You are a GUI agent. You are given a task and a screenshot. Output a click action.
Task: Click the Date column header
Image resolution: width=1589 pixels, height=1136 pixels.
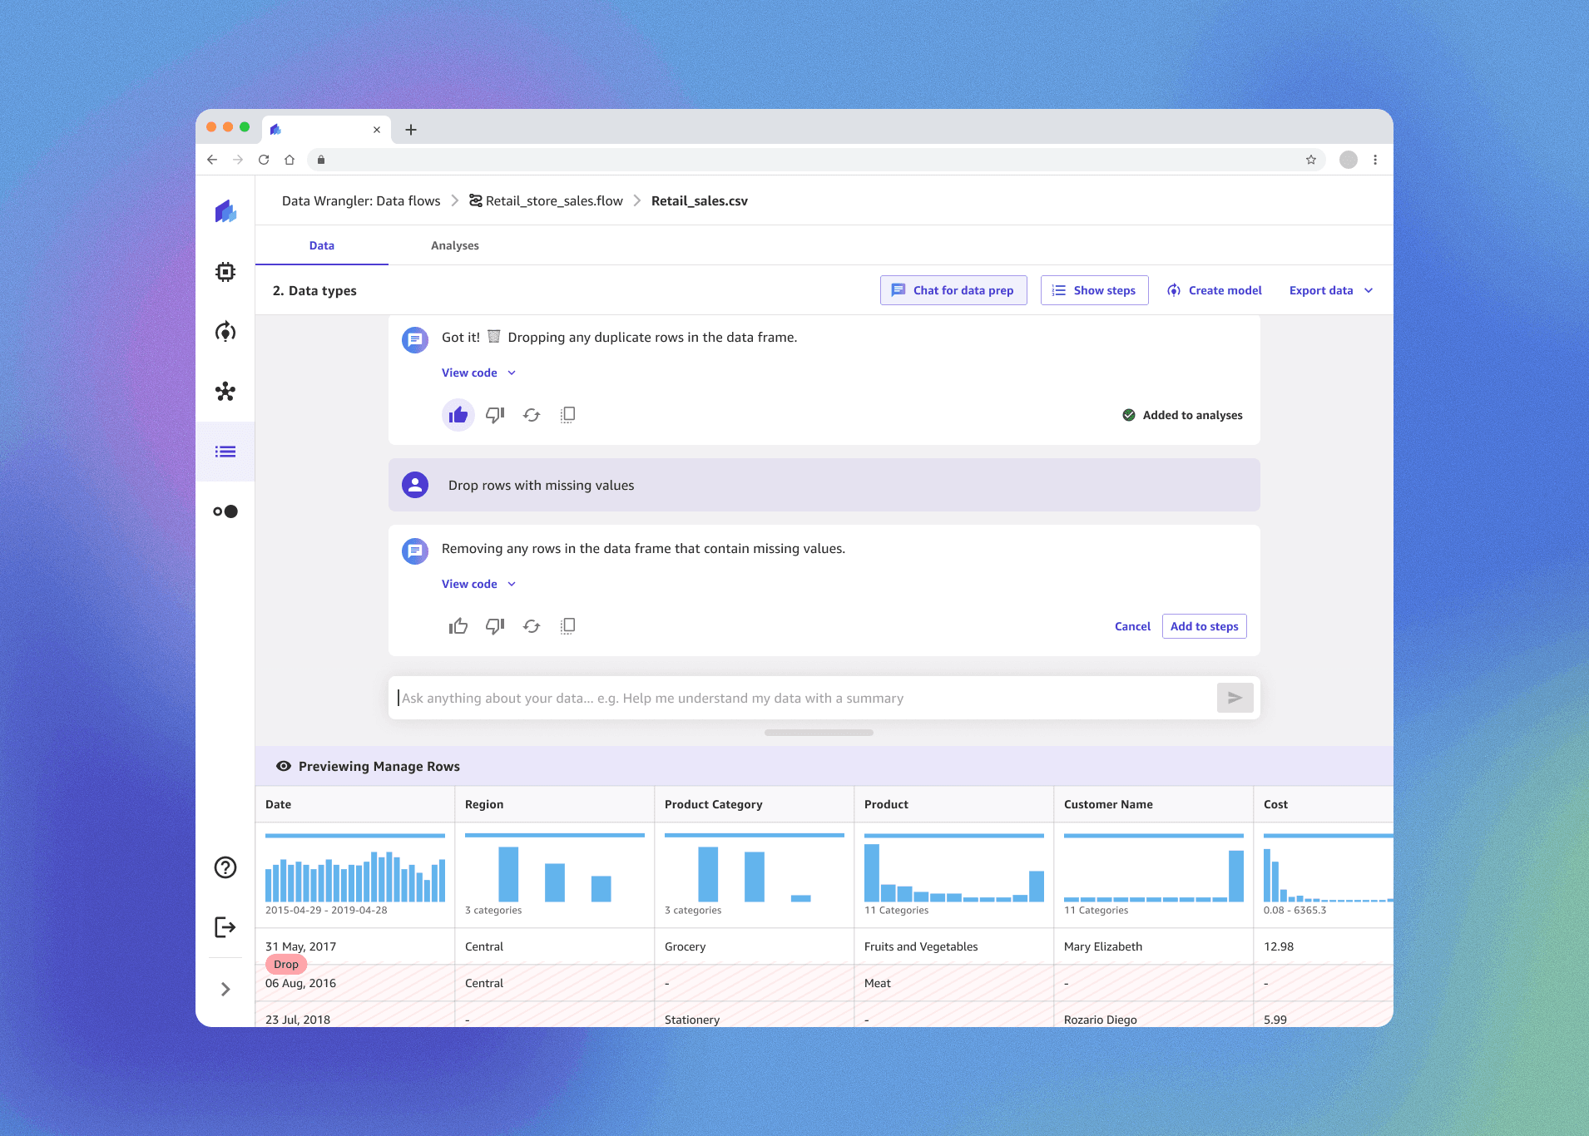click(x=355, y=804)
